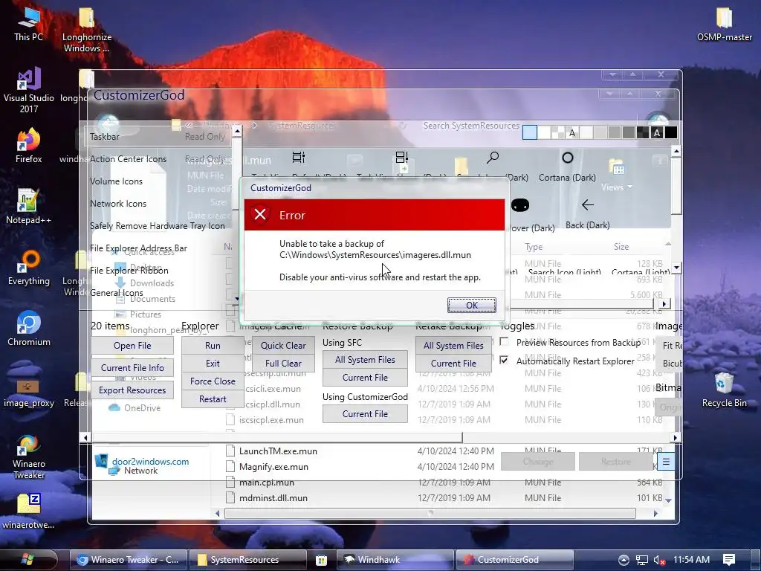Click Quick Clear image cache button
Image resolution: width=761 pixels, height=571 pixels.
(283, 345)
